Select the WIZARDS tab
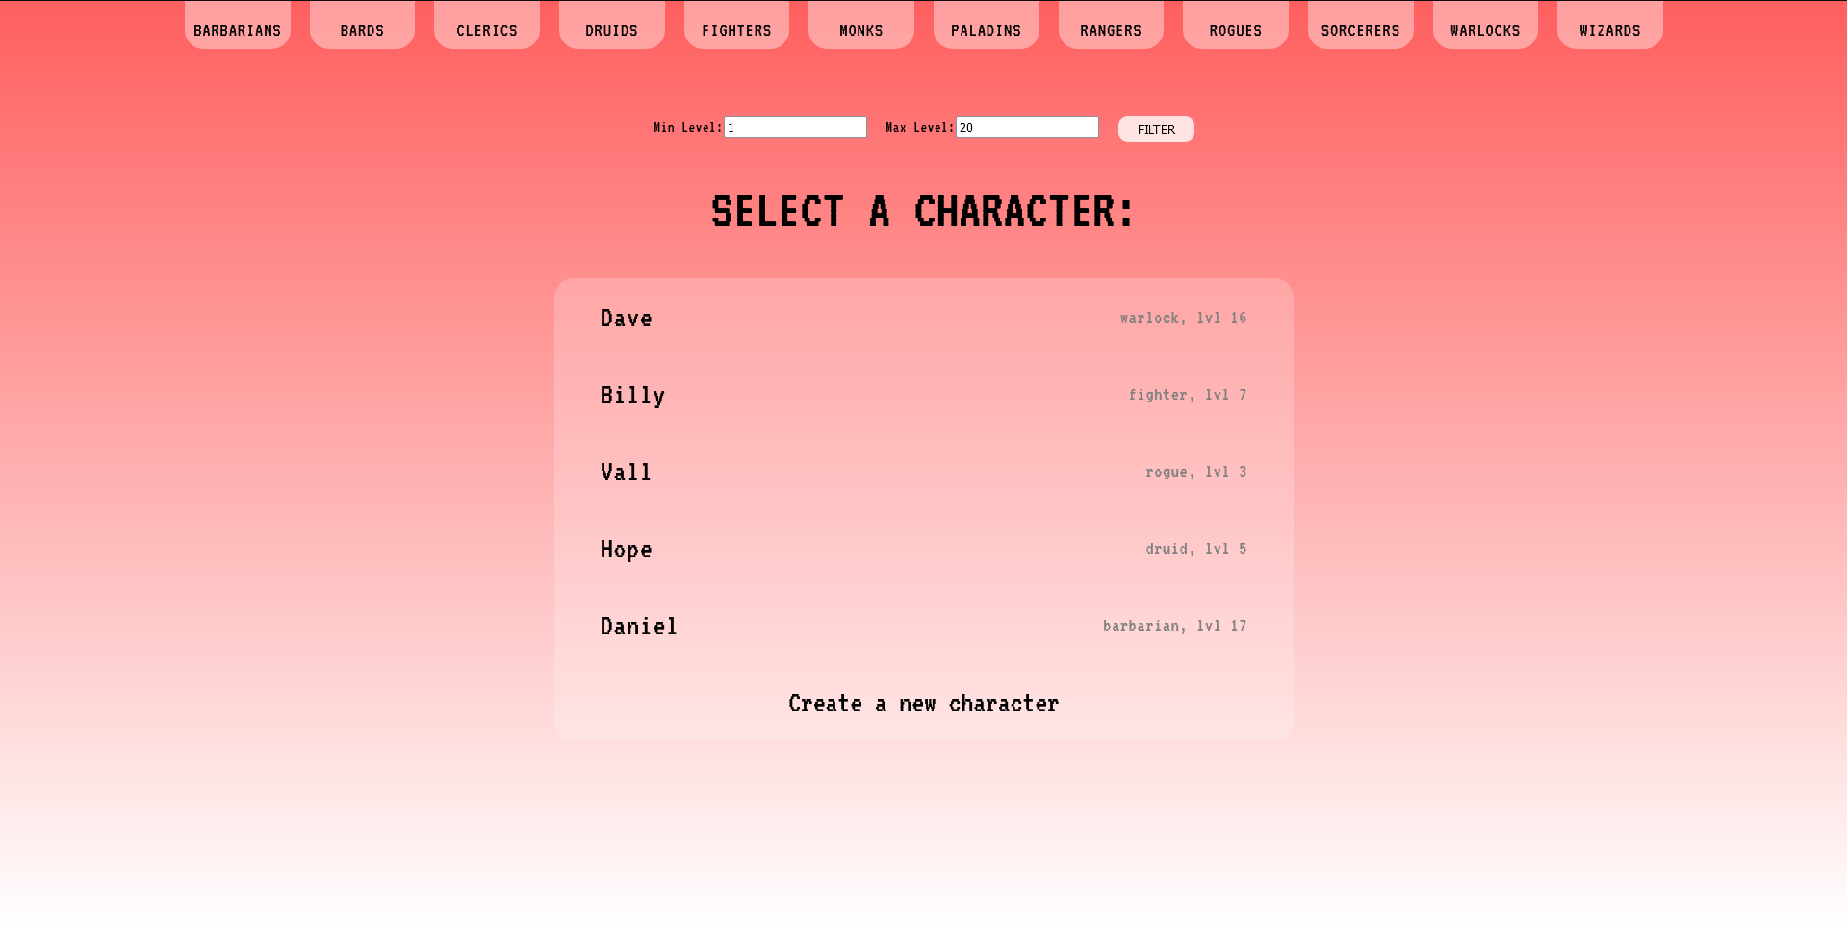Screen dimensions: 1847x931 (x=1609, y=29)
